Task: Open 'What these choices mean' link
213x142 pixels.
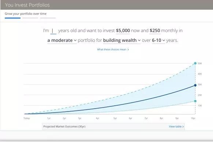Action: (x=113, y=50)
